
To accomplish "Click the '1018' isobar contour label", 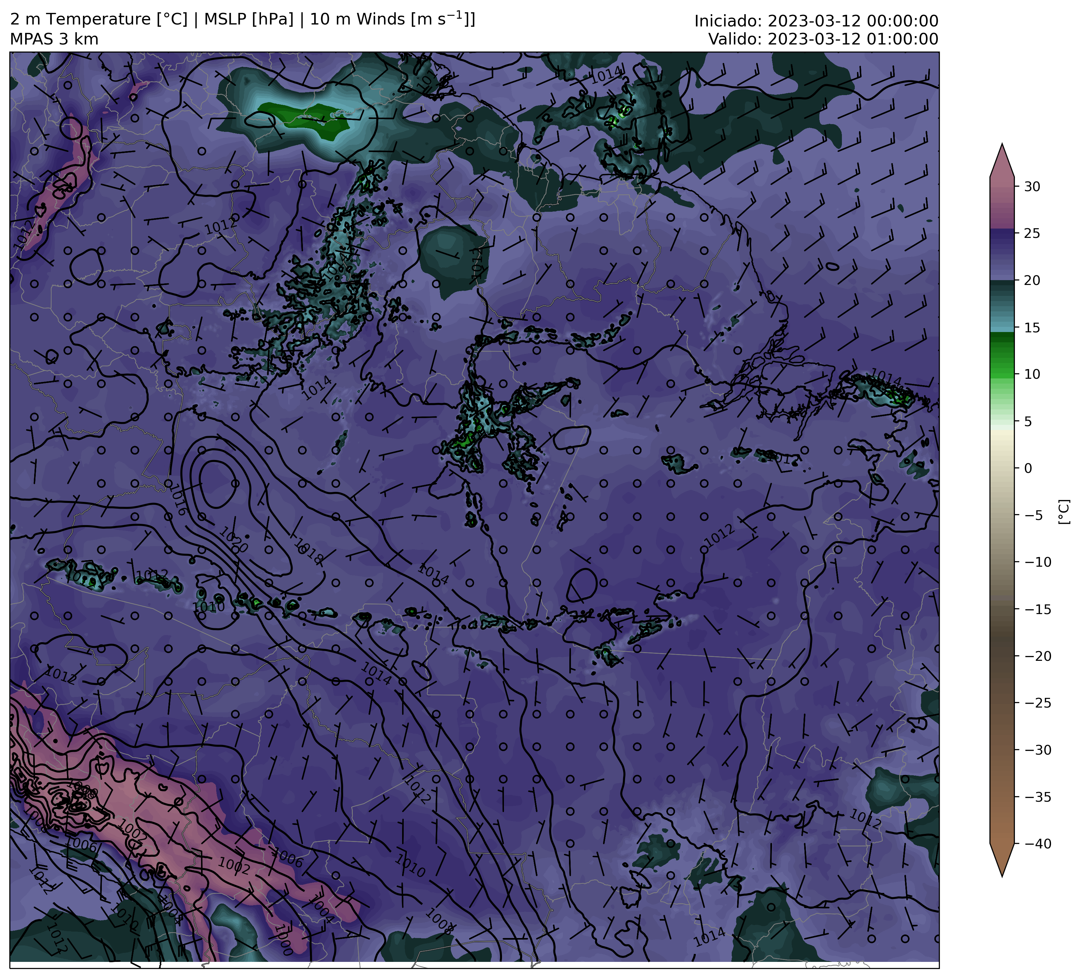I will (309, 552).
